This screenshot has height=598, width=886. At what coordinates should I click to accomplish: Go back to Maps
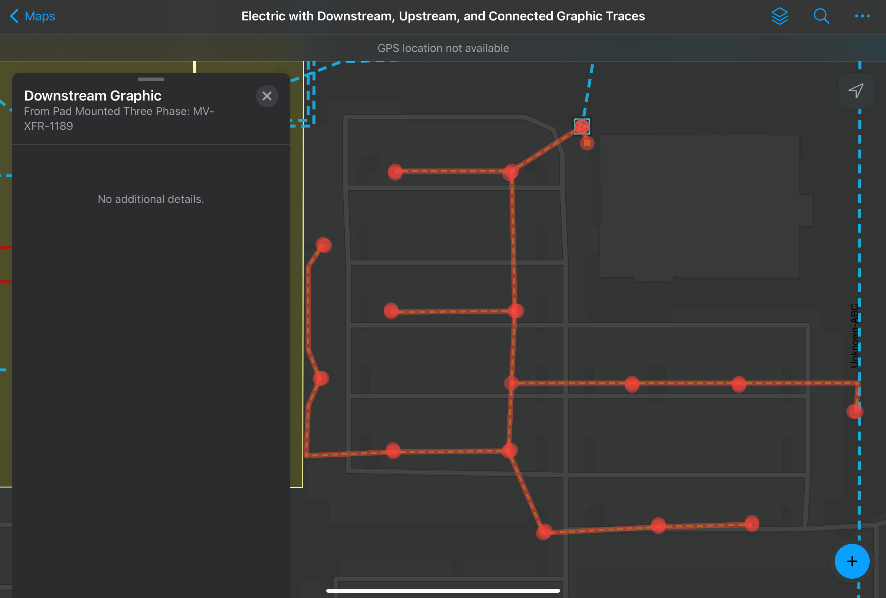click(x=40, y=16)
